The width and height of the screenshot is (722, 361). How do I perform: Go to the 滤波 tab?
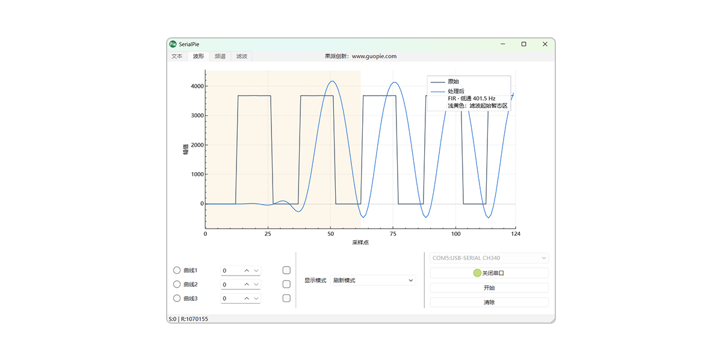(x=242, y=56)
